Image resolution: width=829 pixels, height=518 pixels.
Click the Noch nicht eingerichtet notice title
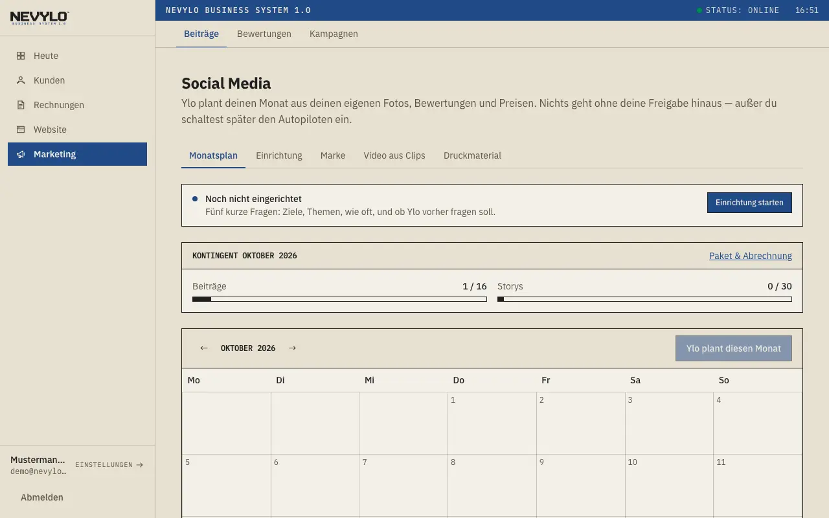click(253, 199)
